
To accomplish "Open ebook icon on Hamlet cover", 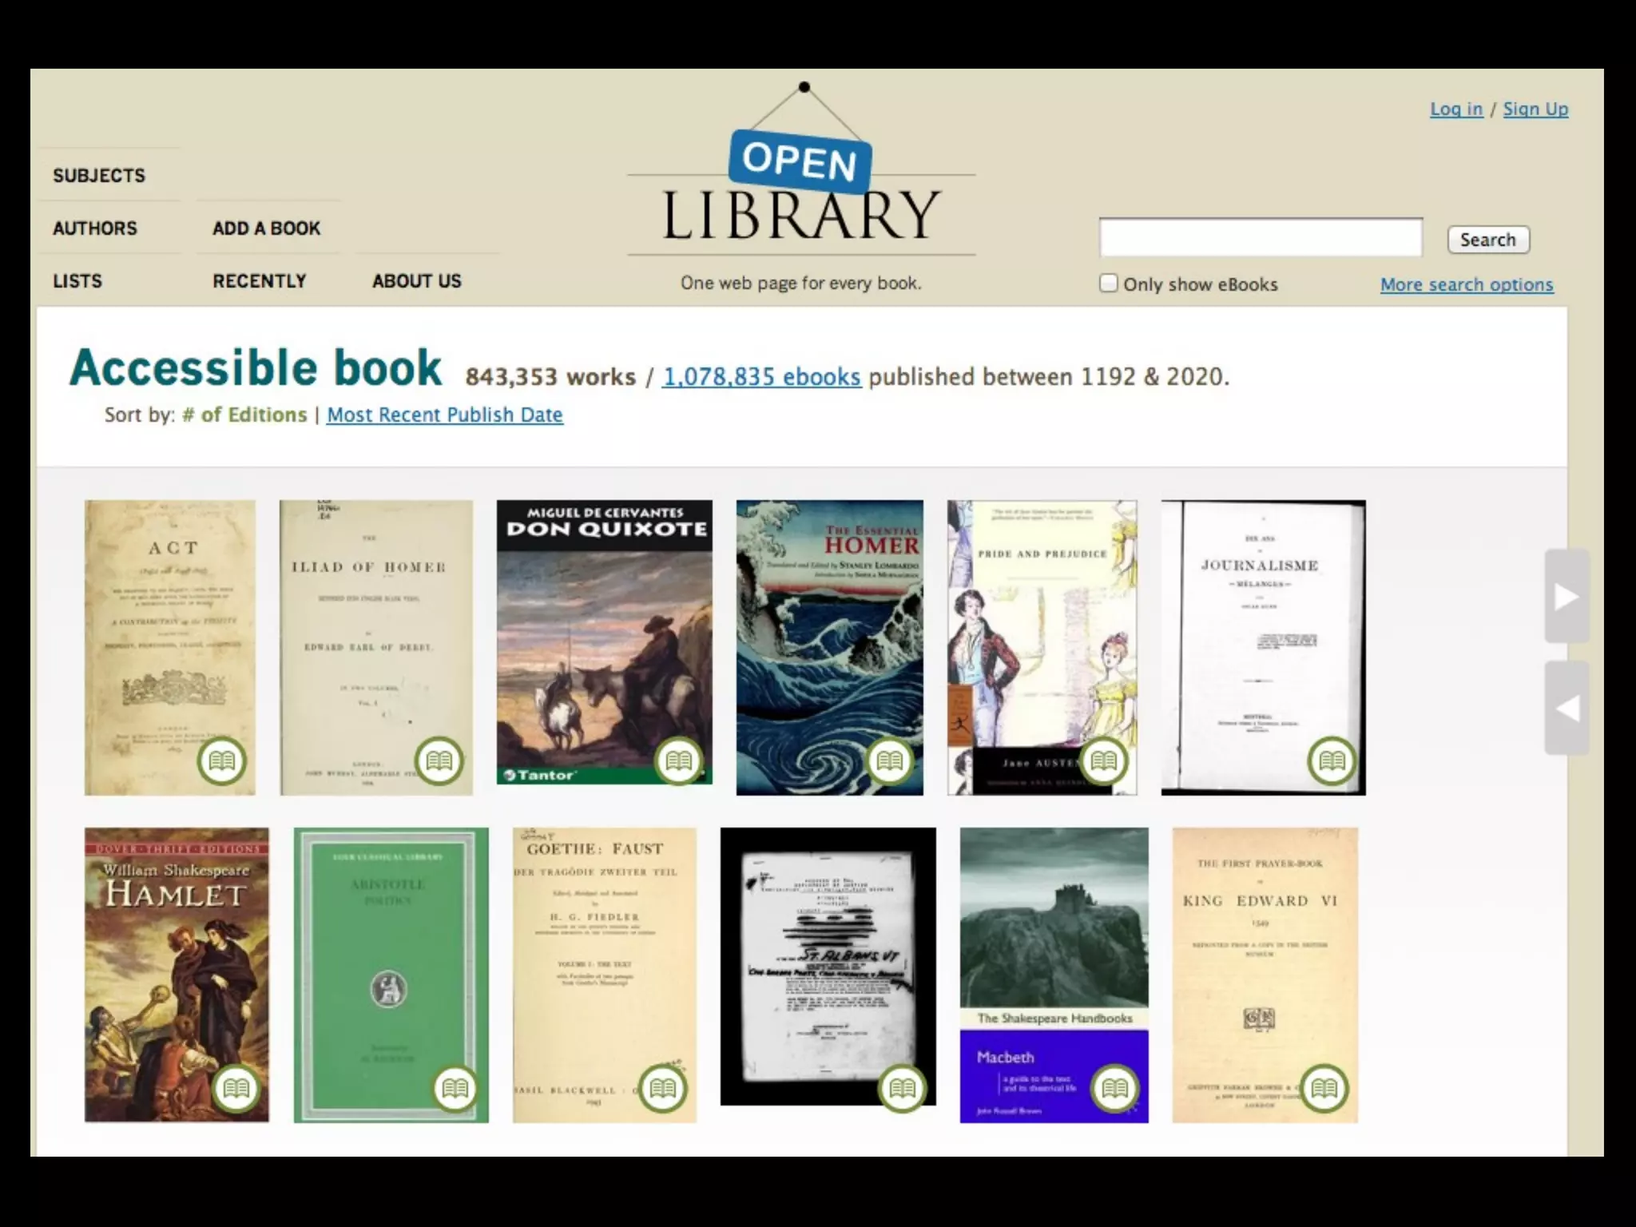I will pyautogui.click(x=236, y=1088).
